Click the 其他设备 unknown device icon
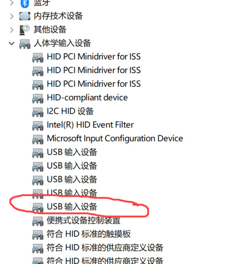 (x=25, y=30)
